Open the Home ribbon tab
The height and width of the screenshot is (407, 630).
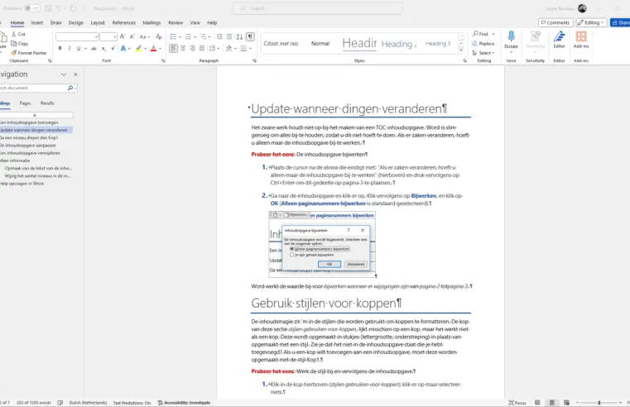coord(17,22)
